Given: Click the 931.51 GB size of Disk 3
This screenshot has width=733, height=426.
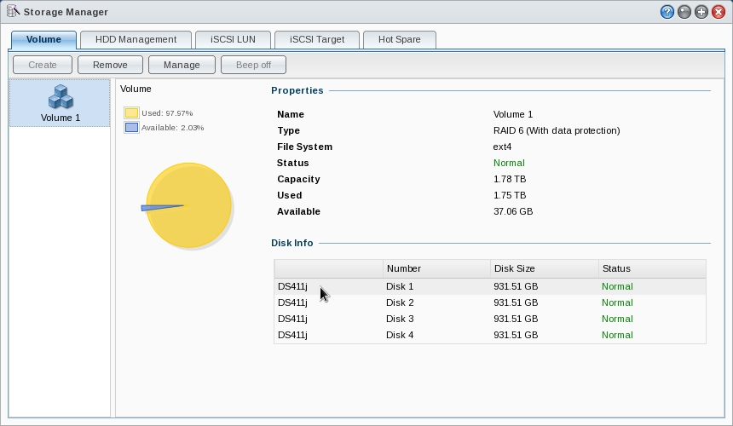Looking at the screenshot, I should tap(516, 319).
